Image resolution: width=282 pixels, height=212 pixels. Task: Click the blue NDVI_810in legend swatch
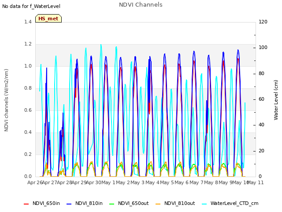click(69, 204)
